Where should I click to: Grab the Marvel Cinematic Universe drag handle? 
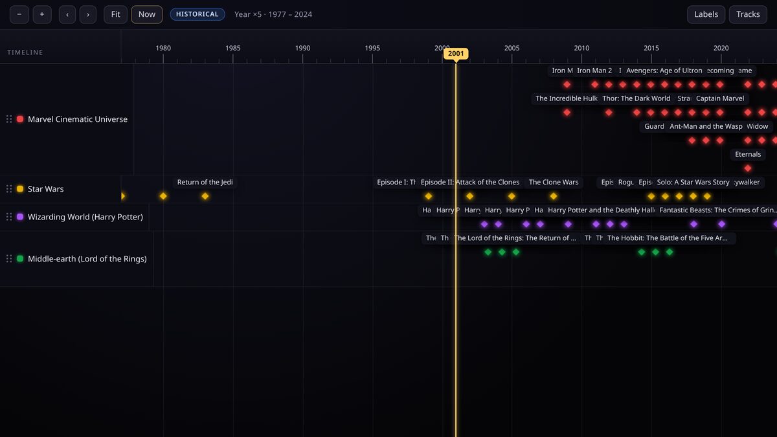[x=9, y=119]
